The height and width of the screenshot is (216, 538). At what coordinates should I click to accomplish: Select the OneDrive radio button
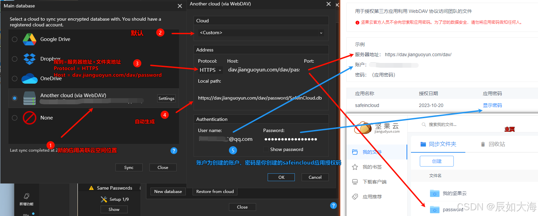pos(15,79)
